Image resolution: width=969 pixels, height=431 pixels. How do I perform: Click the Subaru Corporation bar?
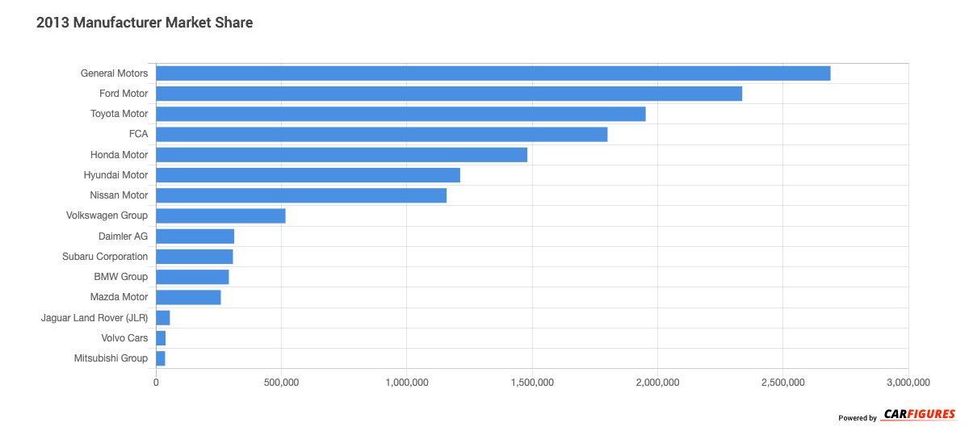click(194, 257)
